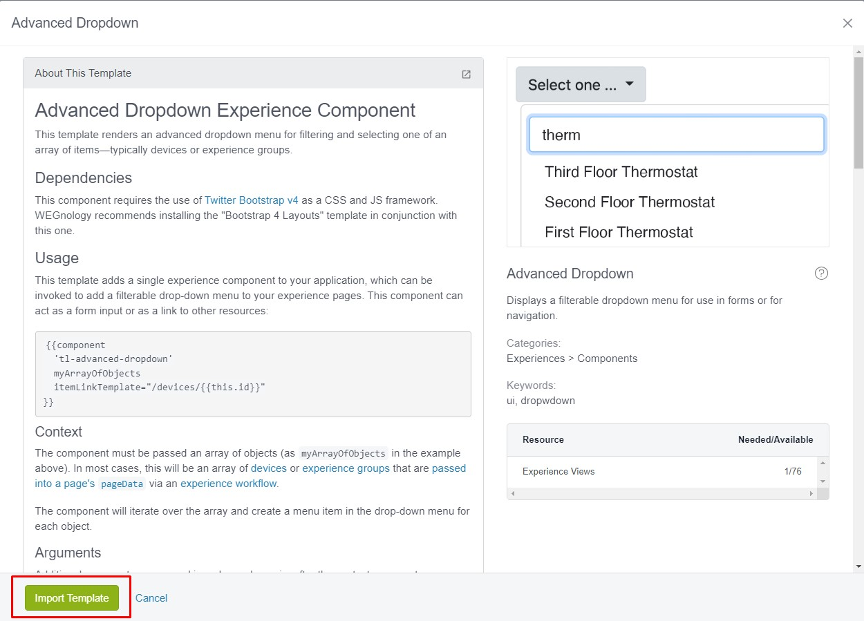The height and width of the screenshot is (621, 864).
Task: Click the "Advanced Dropdown Experience Component" heading
Action: pyautogui.click(x=225, y=111)
